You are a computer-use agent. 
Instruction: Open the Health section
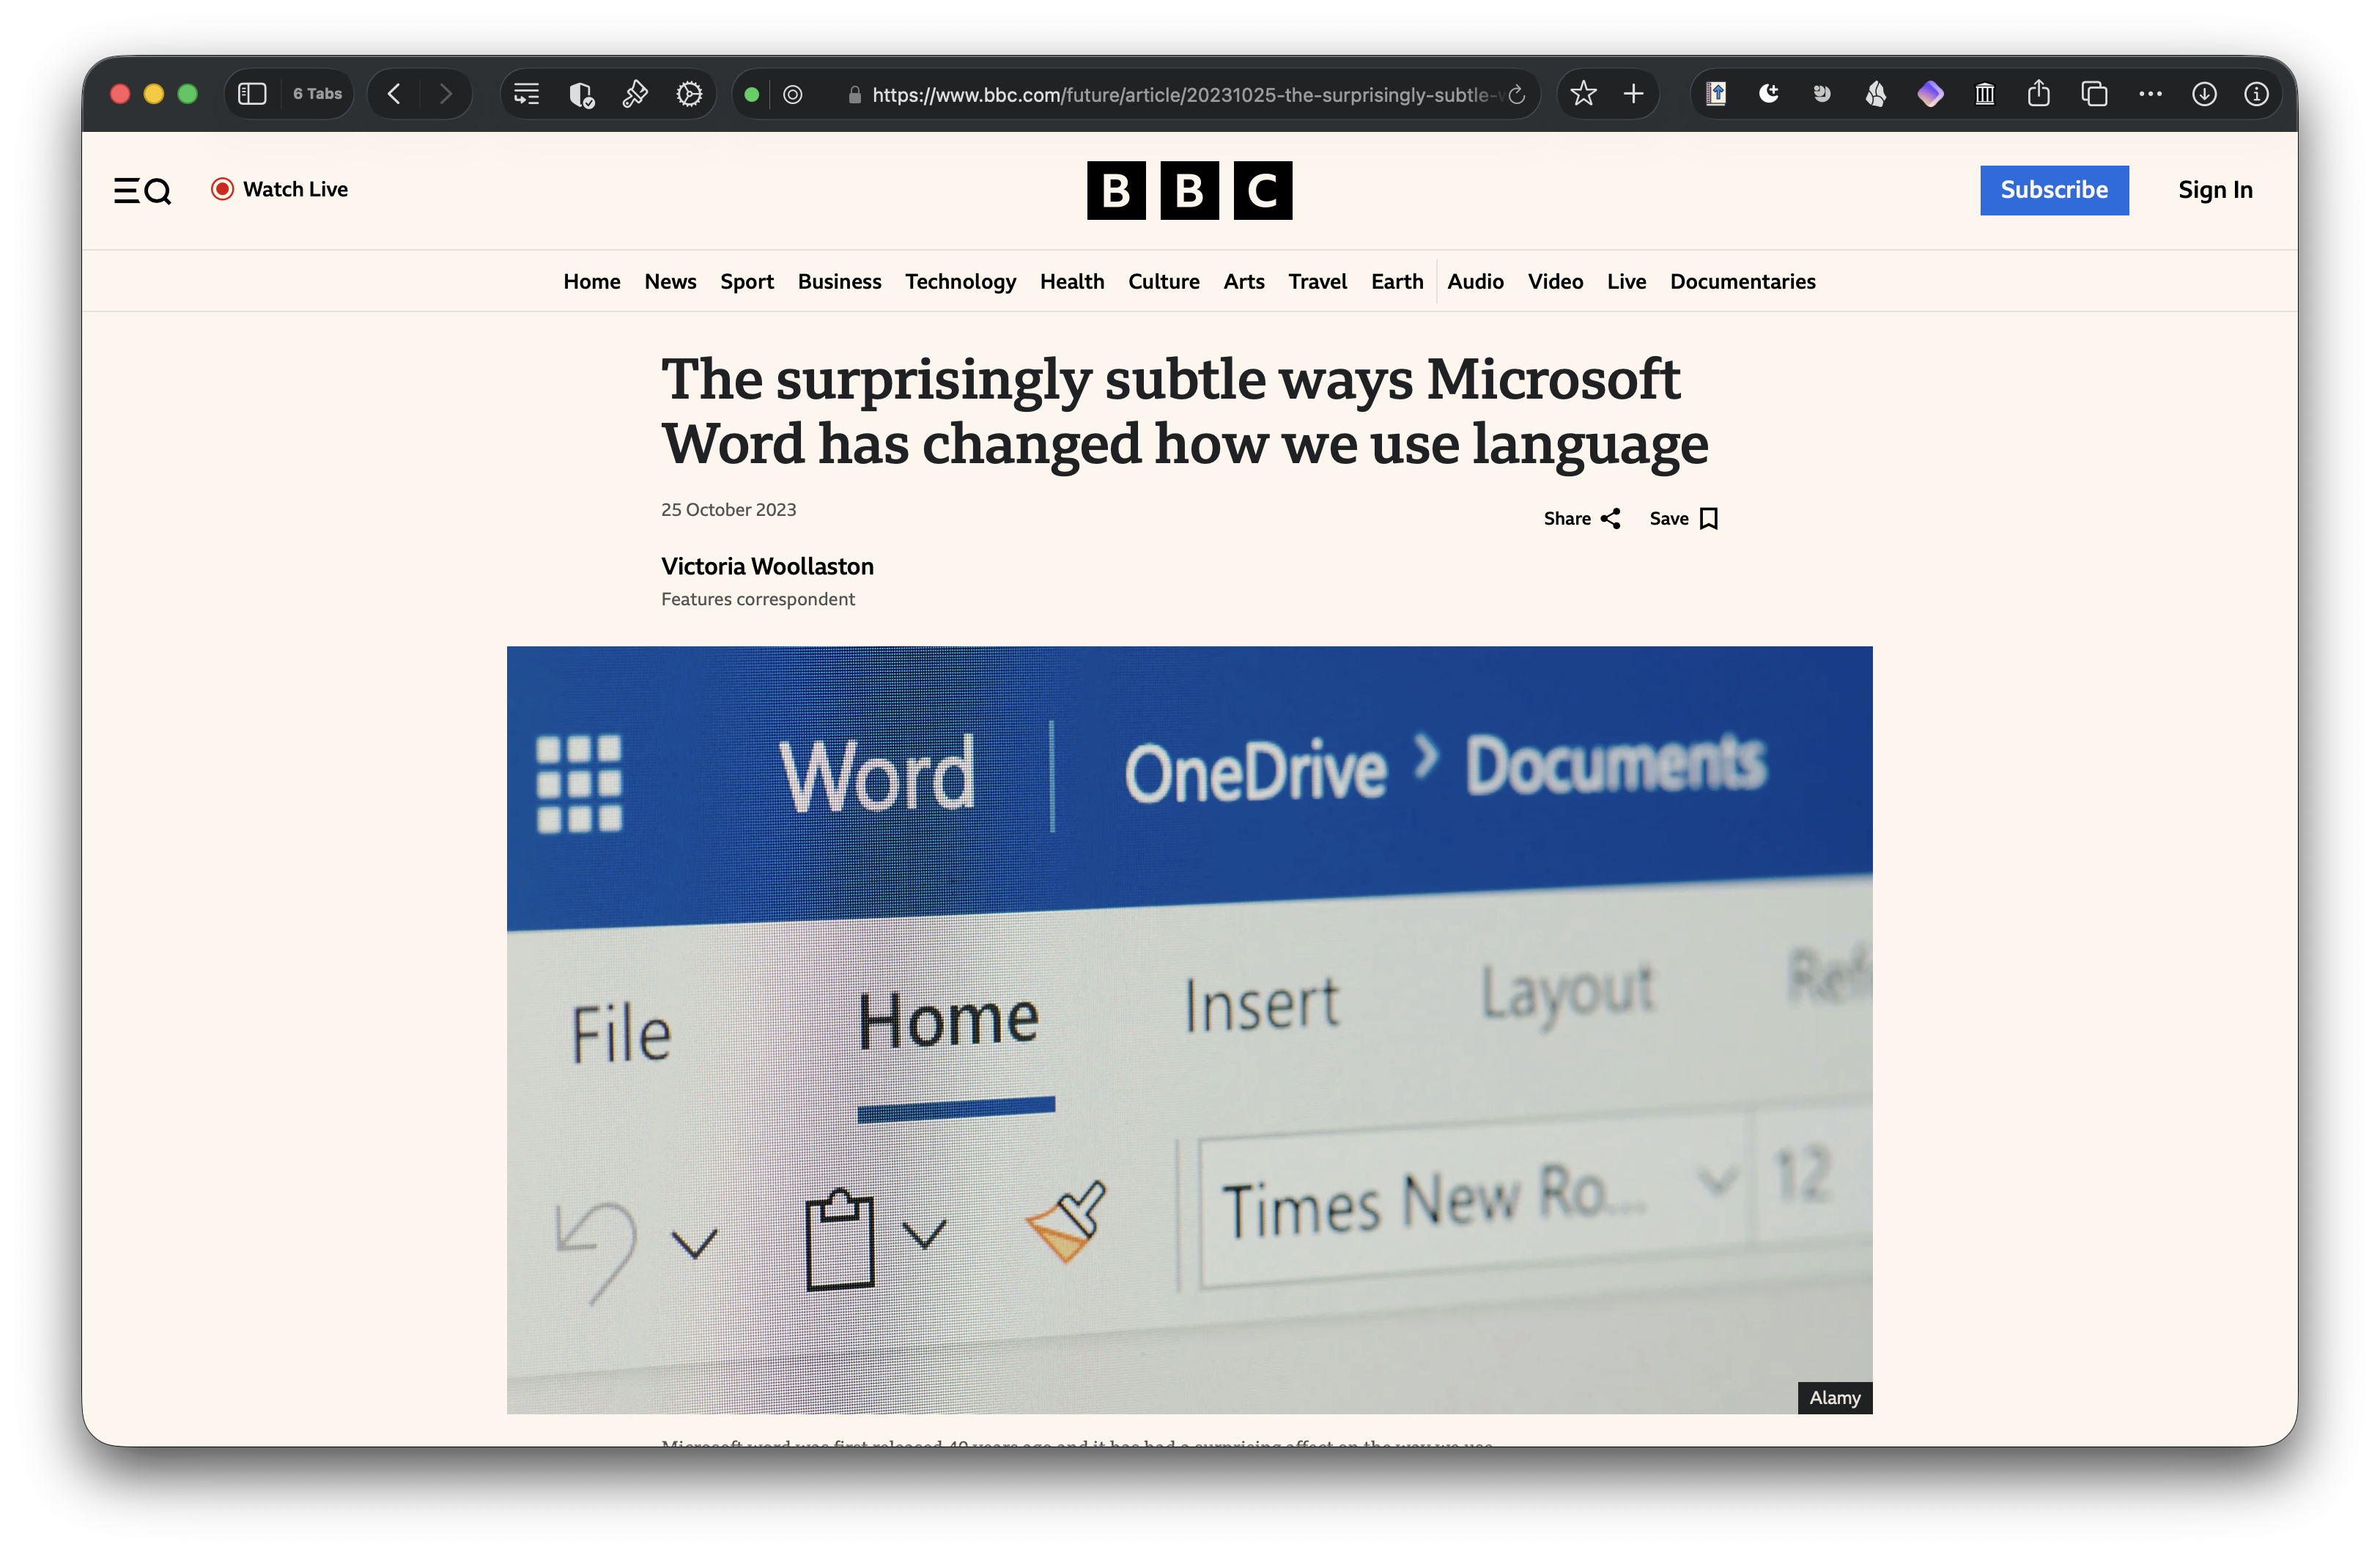coord(1072,282)
